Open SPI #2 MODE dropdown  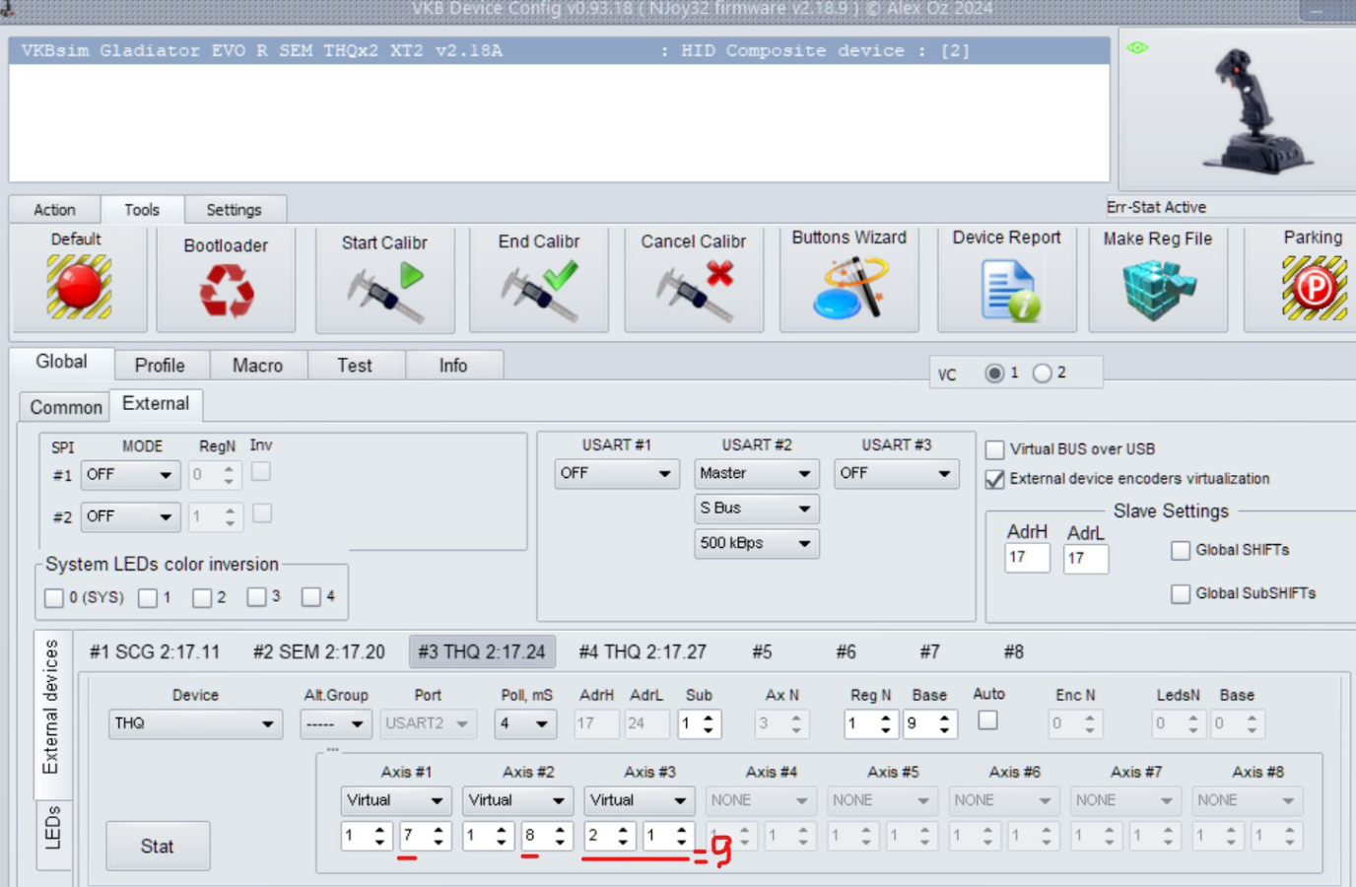[130, 516]
